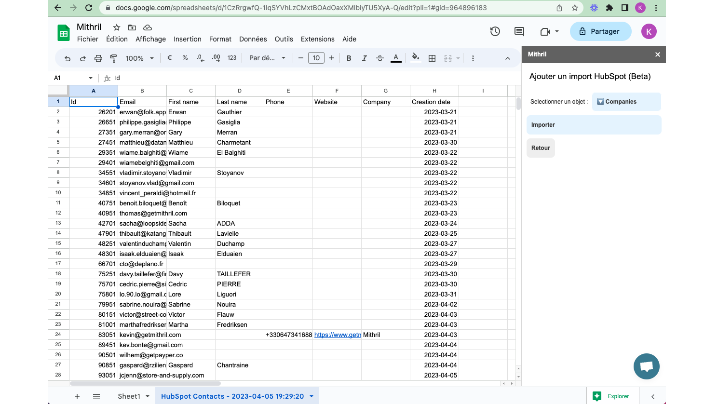Open the font family dropdown
The height and width of the screenshot is (404, 718).
[x=267, y=58]
